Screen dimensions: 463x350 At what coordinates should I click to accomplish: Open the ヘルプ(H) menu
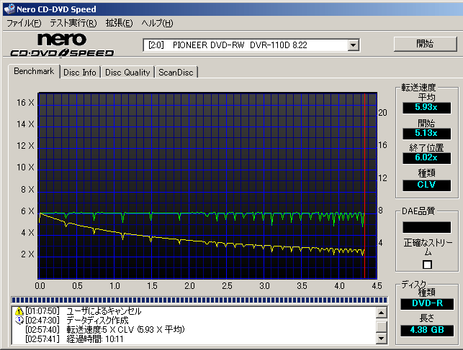click(x=157, y=23)
